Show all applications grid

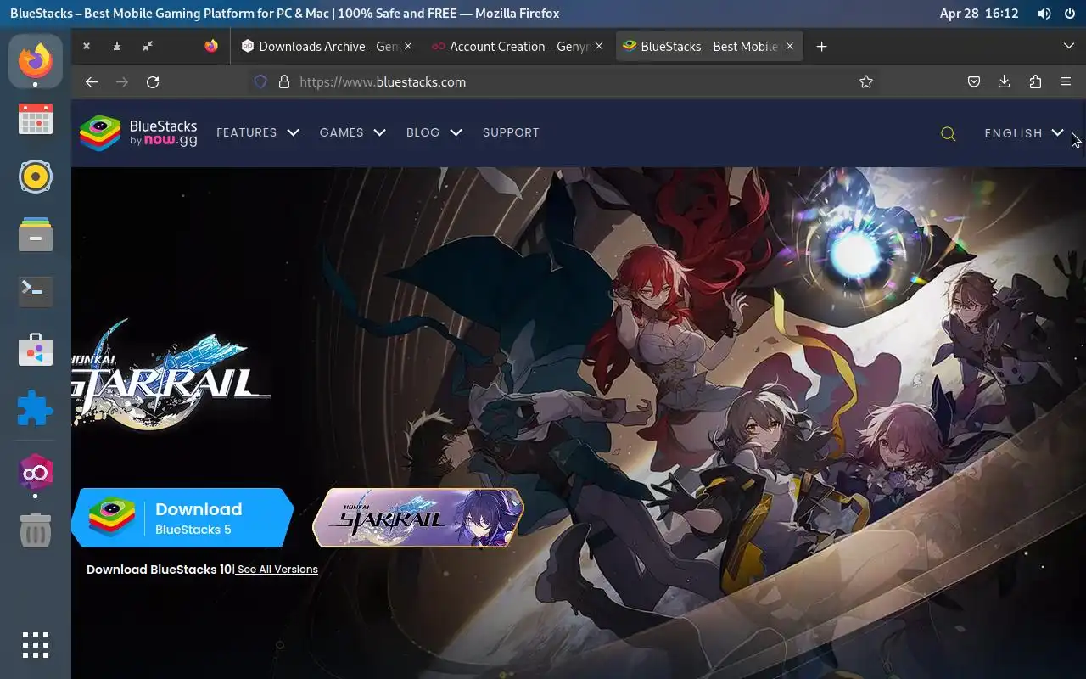click(36, 645)
